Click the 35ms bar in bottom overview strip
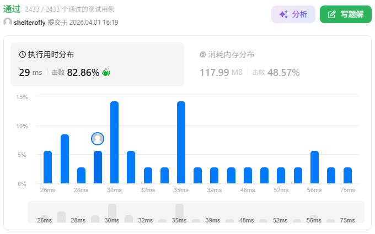Image resolution: width=375 pixels, height=234 pixels. click(x=179, y=213)
